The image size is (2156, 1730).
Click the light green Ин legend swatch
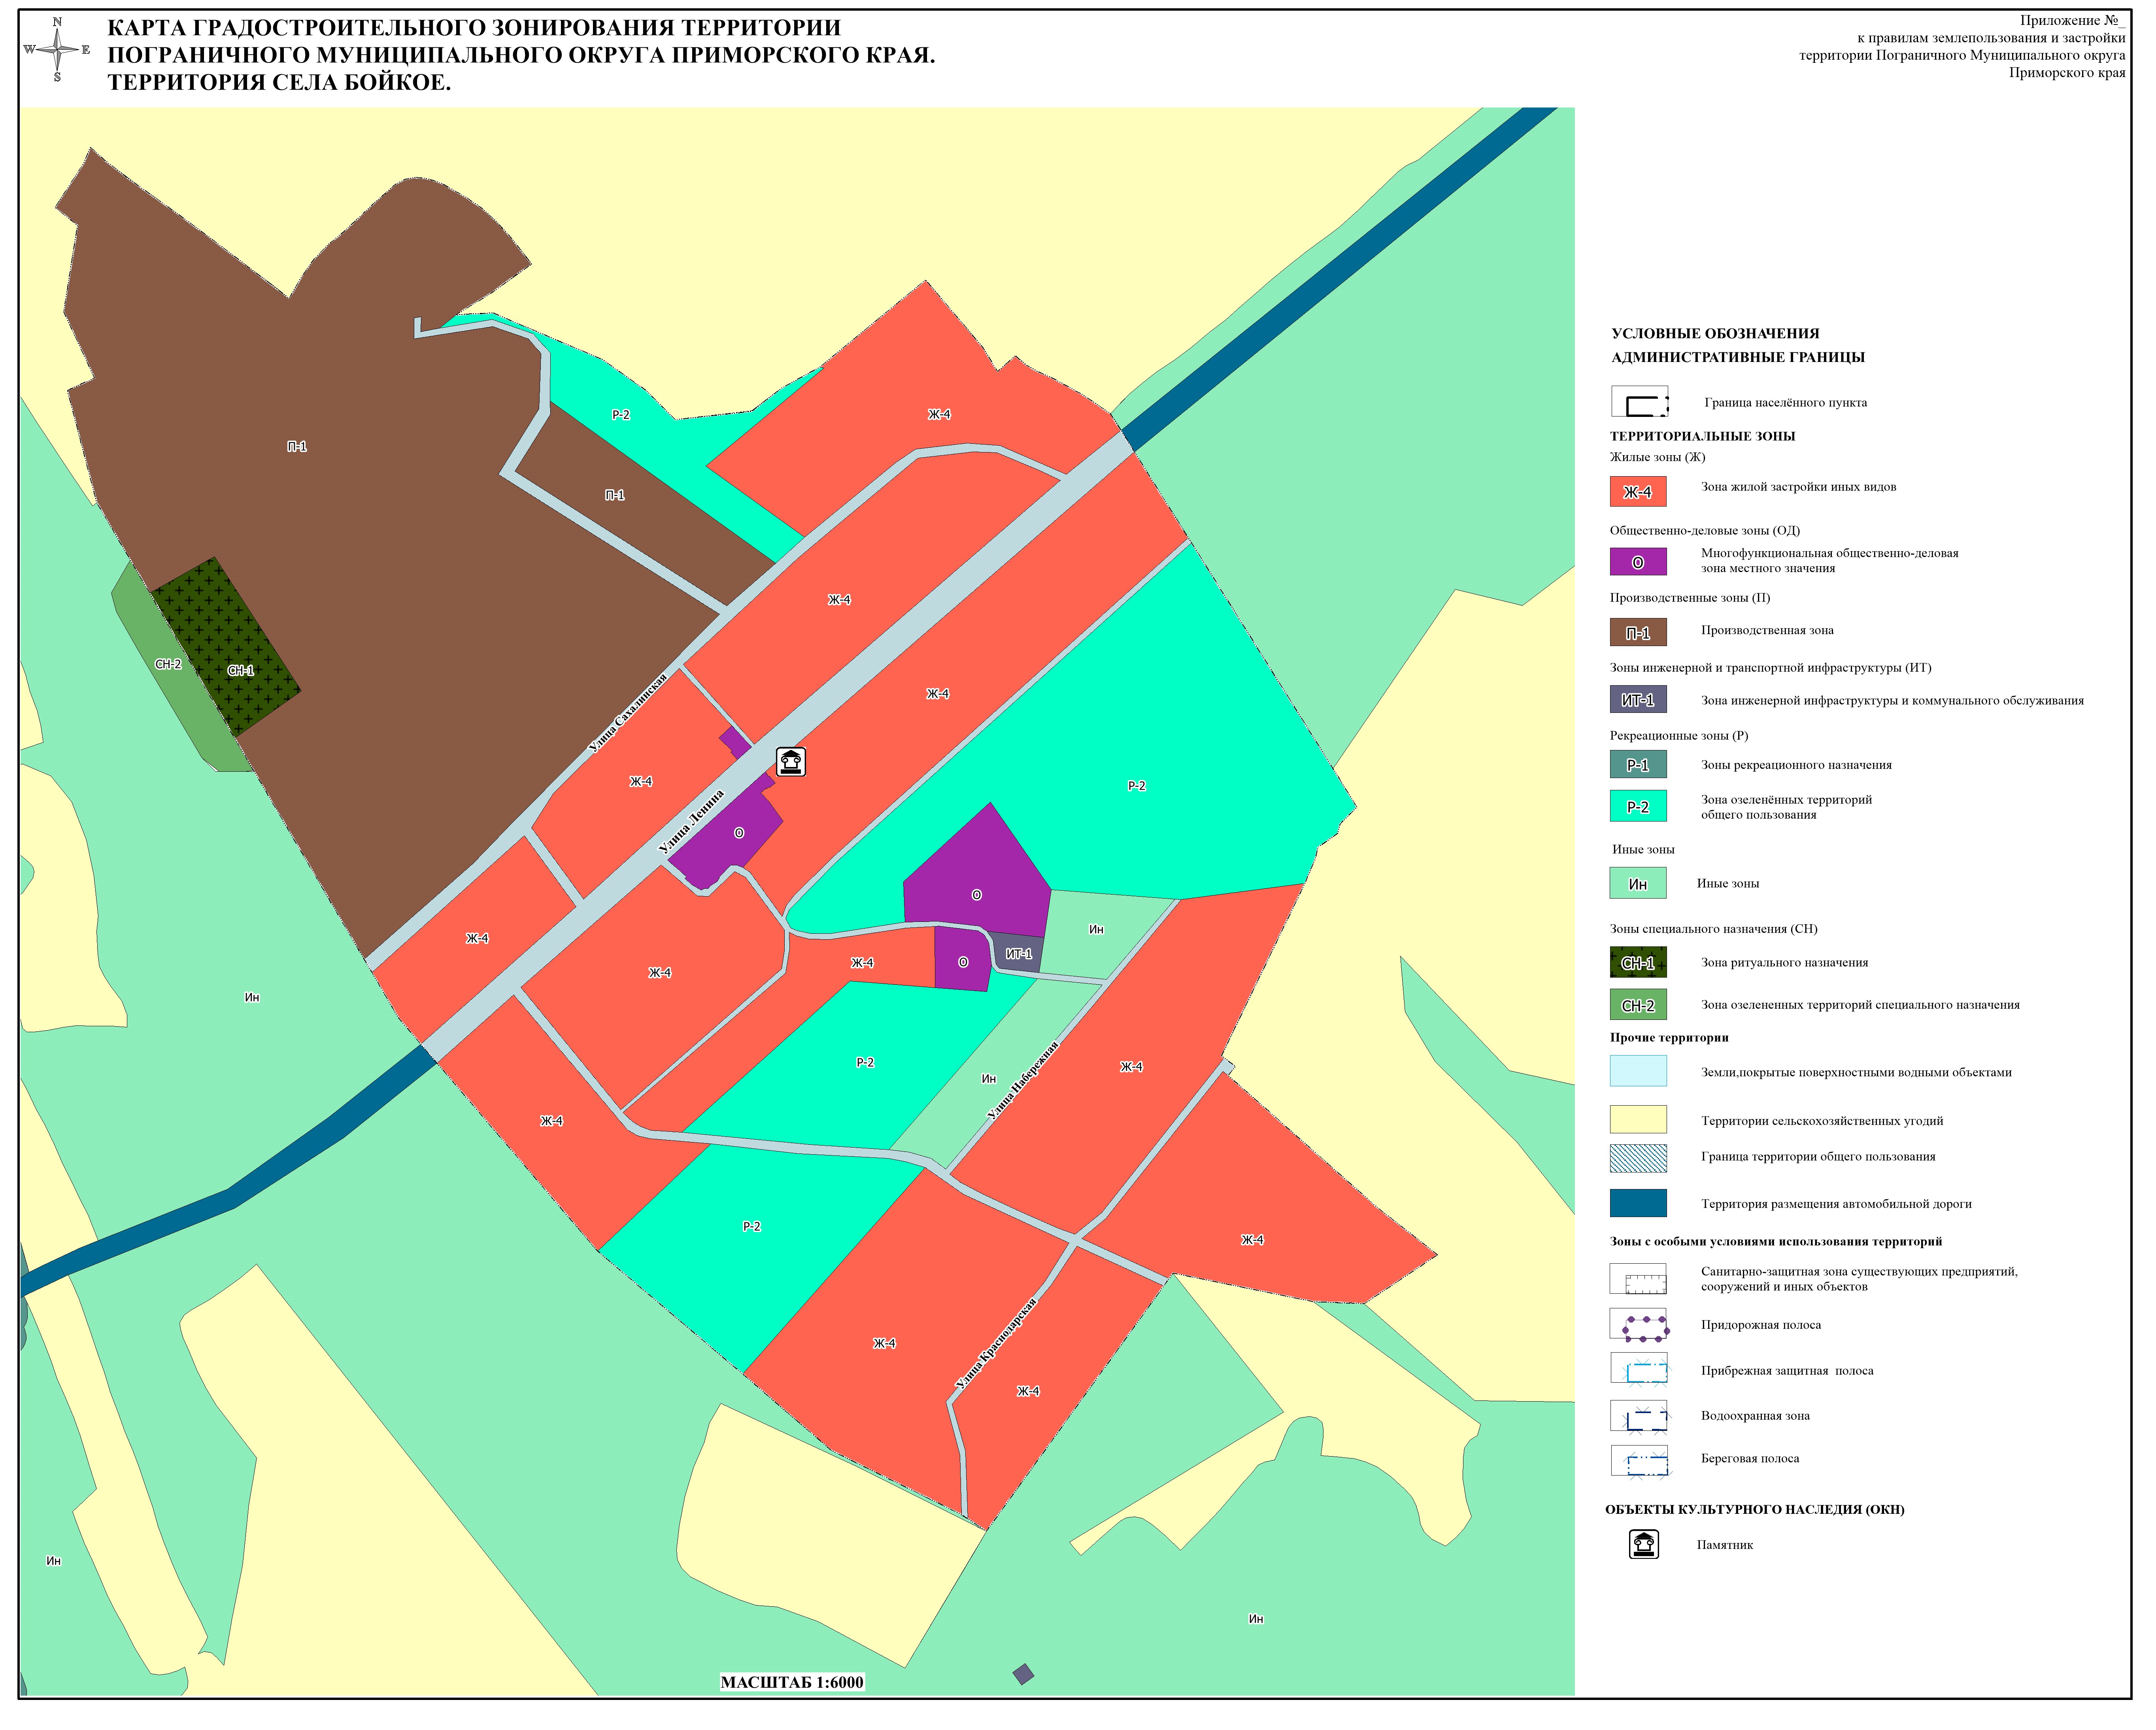pyautogui.click(x=1638, y=884)
